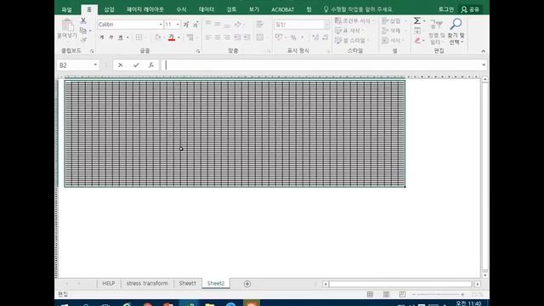Open the File tab
Screen dimensions: 544x306
coord(66,9)
